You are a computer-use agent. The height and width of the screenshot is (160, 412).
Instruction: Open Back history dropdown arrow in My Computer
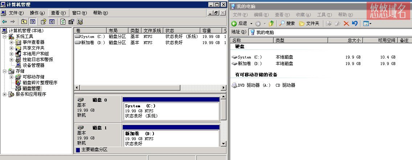pos(251,23)
